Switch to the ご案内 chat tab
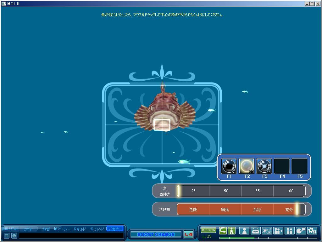This screenshot has width=322, height=242. (x=114, y=229)
